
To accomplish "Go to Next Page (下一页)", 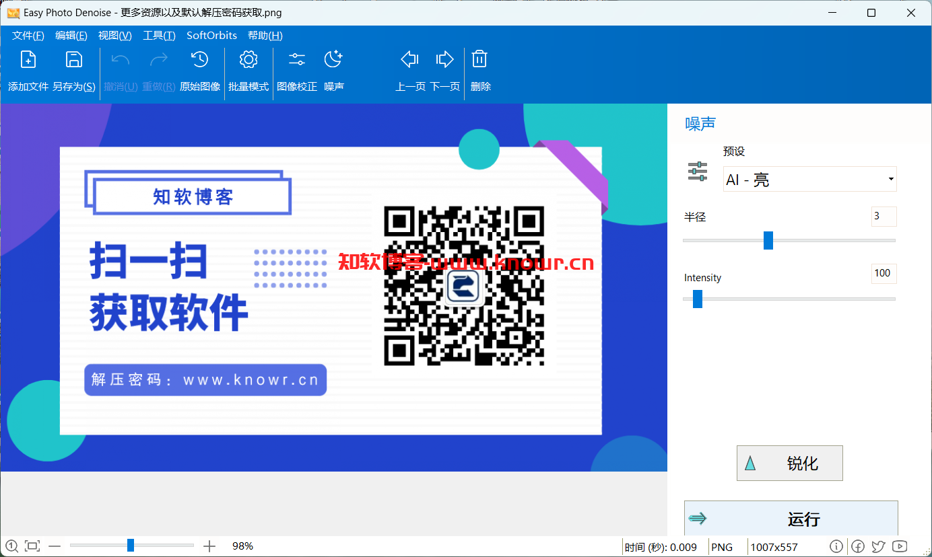I will click(445, 60).
